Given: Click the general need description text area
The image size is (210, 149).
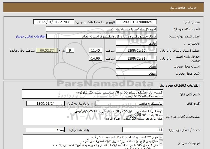Looking at the screenshot, I should click(x=93, y=94).
